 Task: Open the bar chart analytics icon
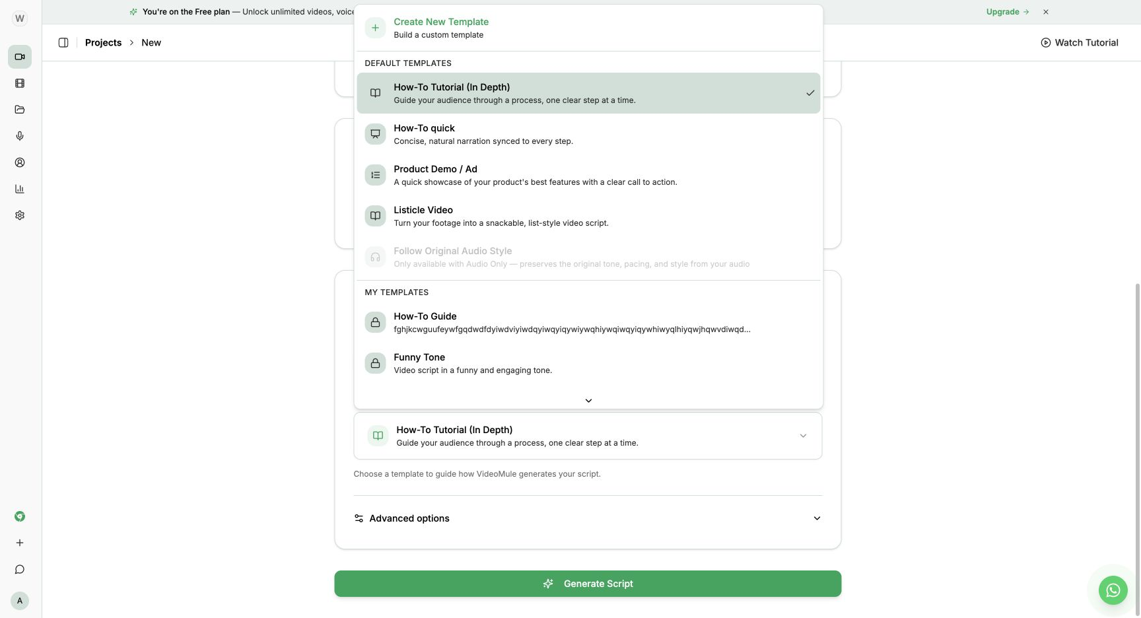point(20,189)
